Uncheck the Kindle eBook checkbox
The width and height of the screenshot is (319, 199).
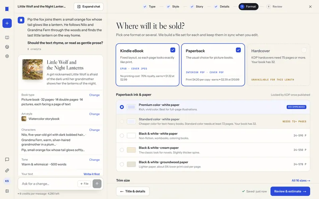(x=173, y=50)
